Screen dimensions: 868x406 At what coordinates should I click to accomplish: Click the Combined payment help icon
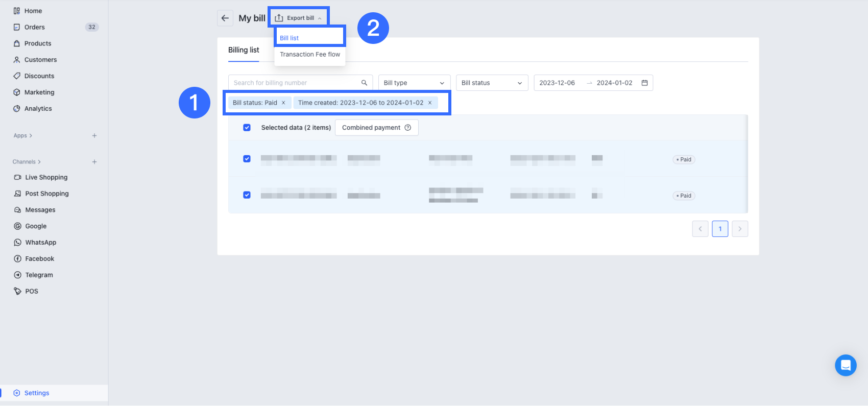[x=408, y=128]
